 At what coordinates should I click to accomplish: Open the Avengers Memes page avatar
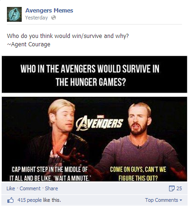click(14, 14)
